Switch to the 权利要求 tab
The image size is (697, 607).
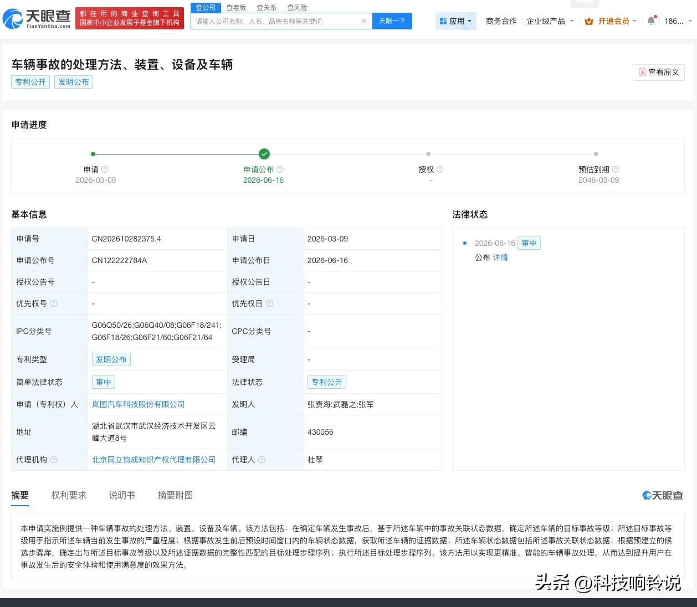tap(69, 495)
